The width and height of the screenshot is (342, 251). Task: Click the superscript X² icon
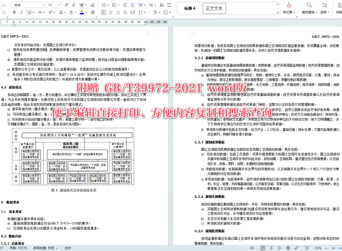click(51, 12)
